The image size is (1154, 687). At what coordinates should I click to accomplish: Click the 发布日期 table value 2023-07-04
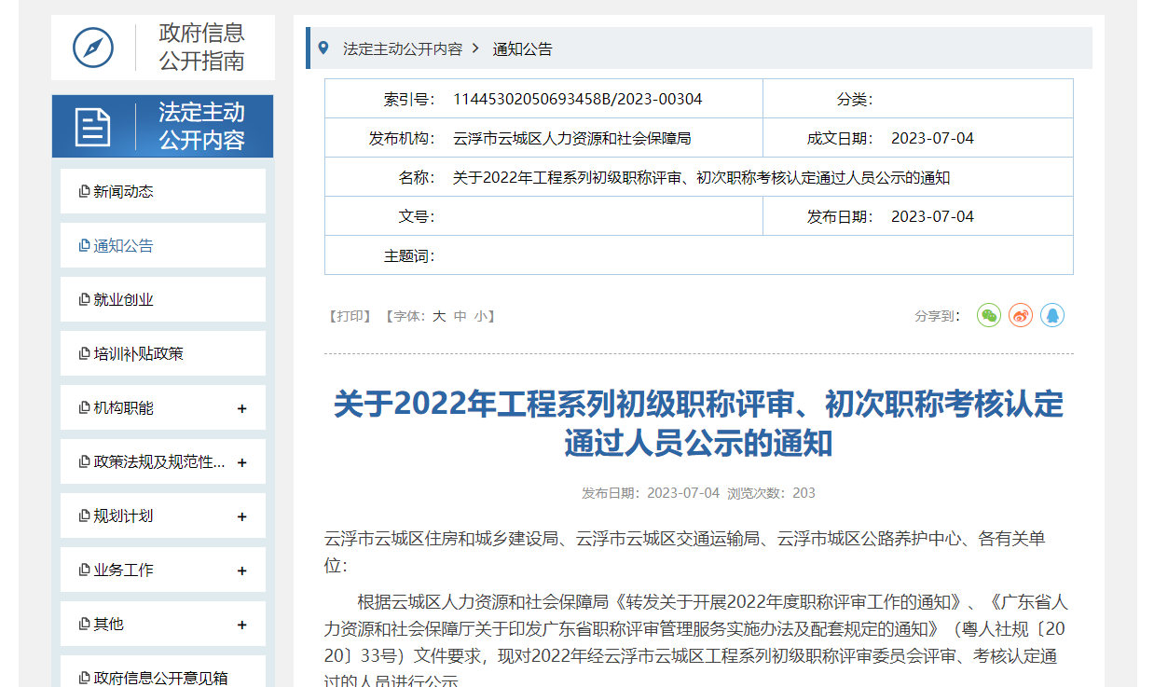932,216
